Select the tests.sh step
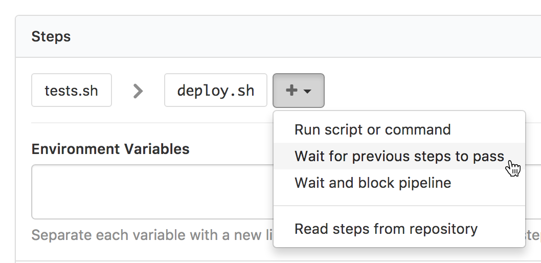The image size is (541, 263). [72, 90]
